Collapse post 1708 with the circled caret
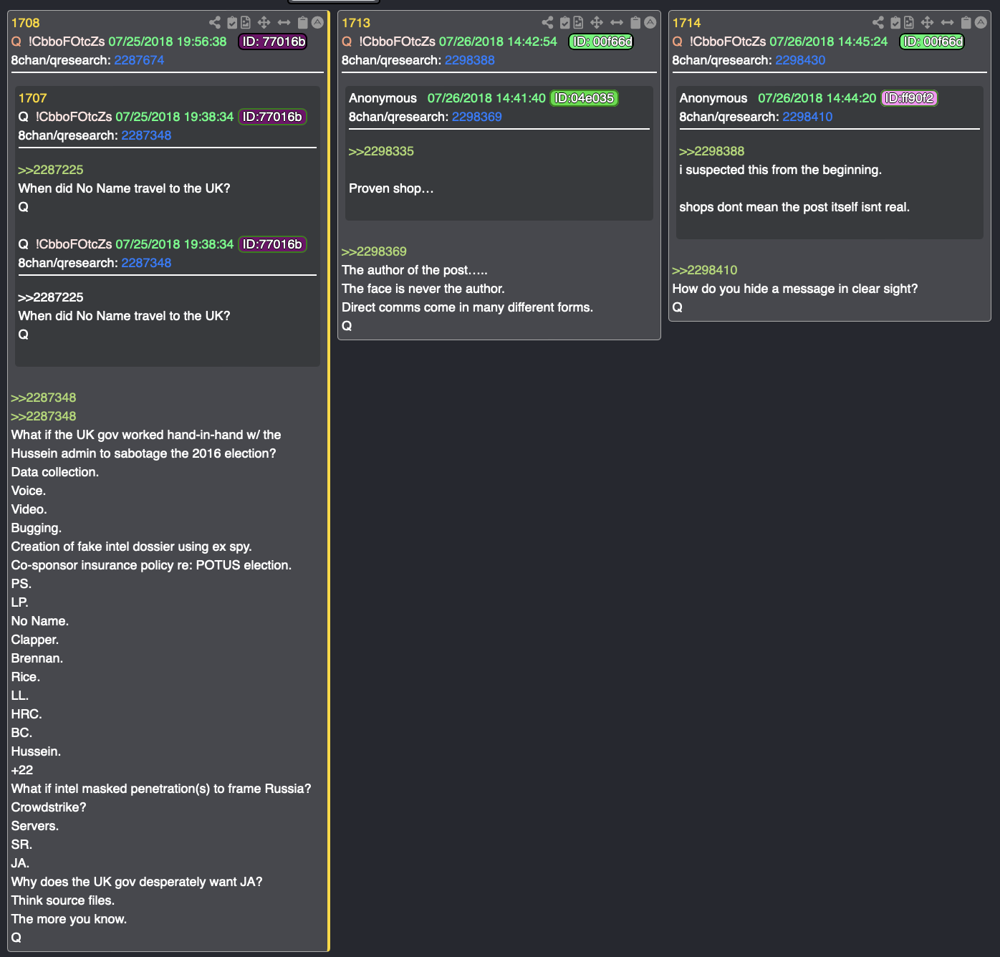This screenshot has width=1000, height=957. [x=317, y=22]
